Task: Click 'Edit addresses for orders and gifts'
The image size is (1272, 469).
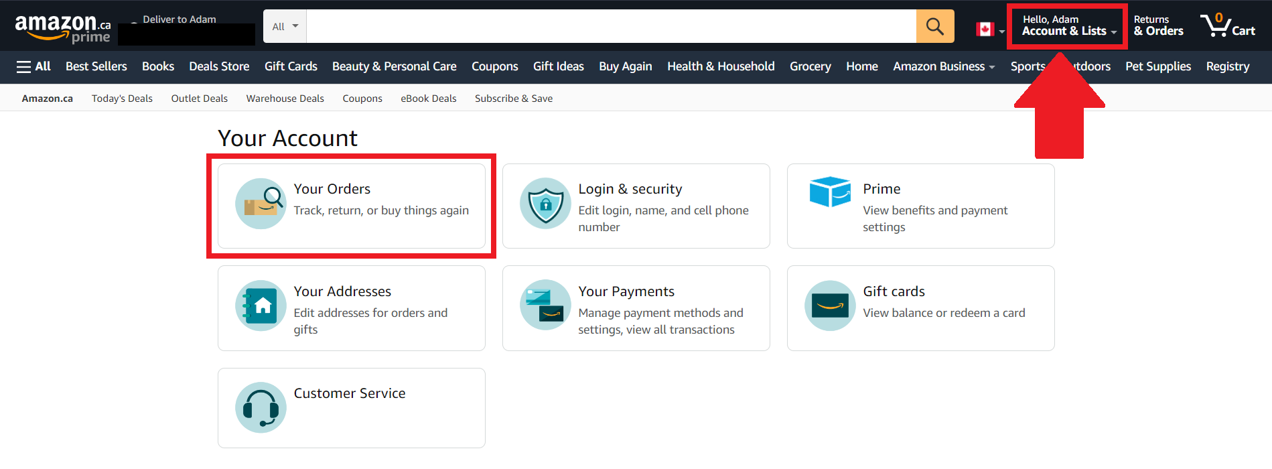Action: tap(370, 321)
